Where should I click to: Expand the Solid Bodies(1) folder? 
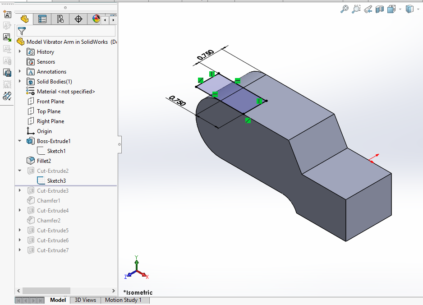tap(20, 82)
